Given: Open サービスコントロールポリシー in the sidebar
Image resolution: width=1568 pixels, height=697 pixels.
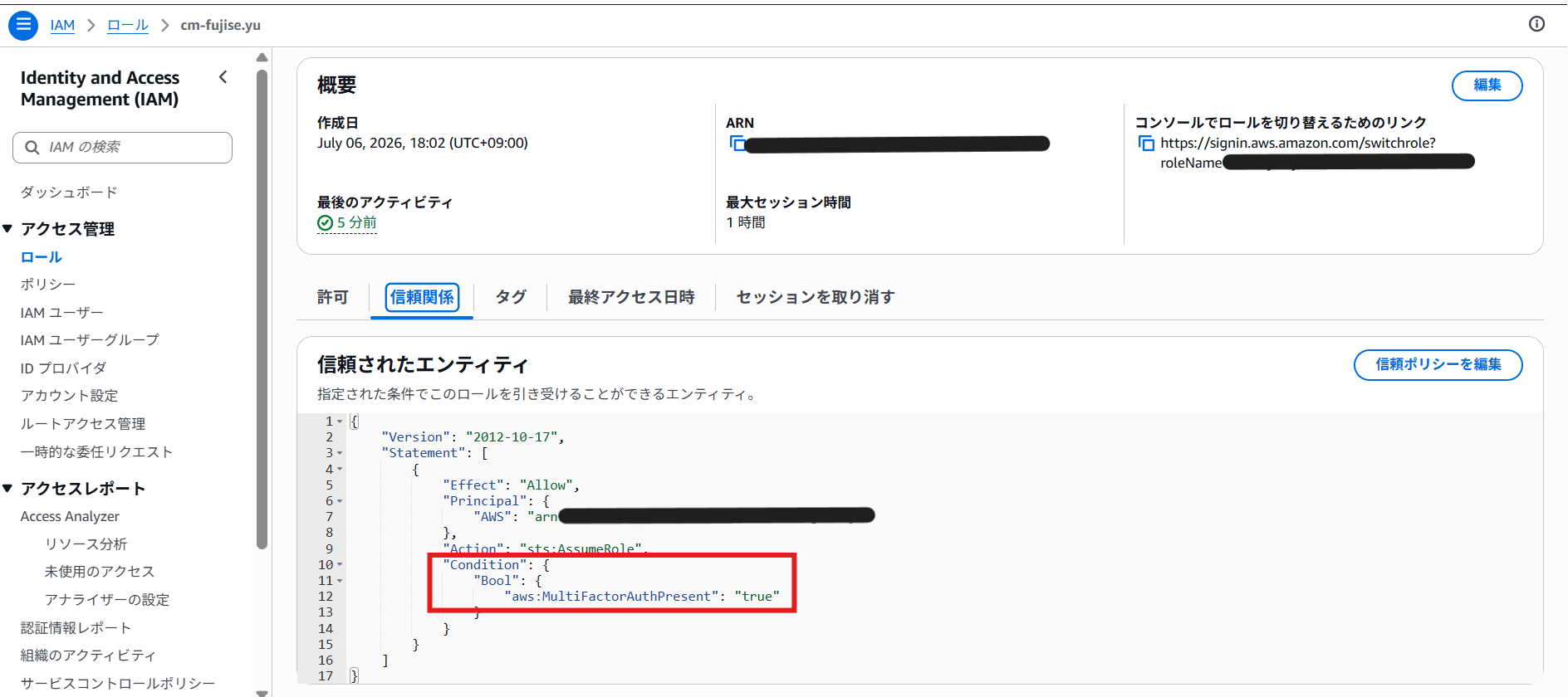Looking at the screenshot, I should 118,684.
